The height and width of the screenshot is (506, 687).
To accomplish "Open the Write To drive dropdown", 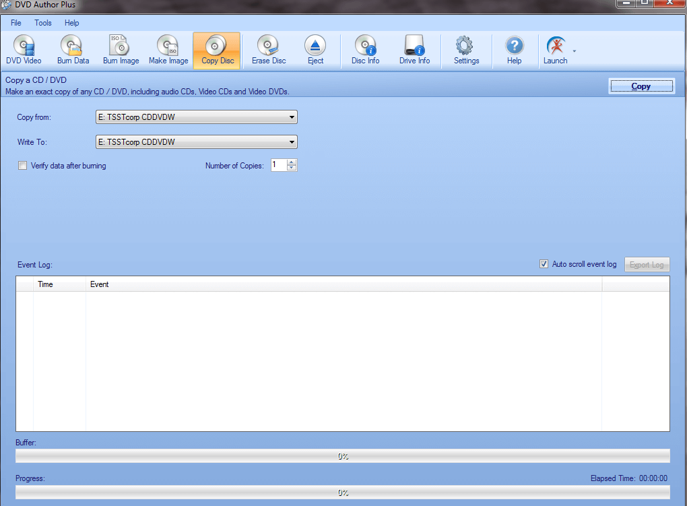I will (x=196, y=142).
